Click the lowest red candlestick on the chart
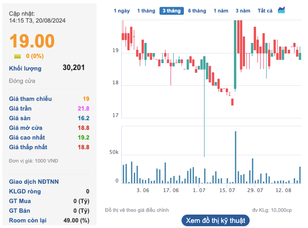 pos(232,102)
